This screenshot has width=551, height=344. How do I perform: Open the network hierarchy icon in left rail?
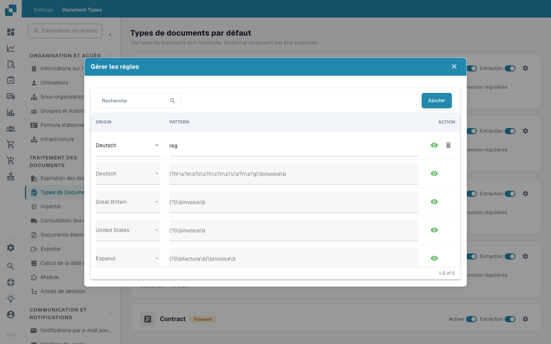pos(11,177)
